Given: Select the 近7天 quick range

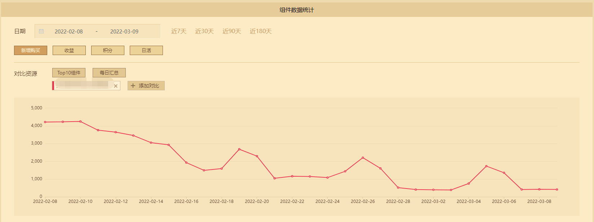Looking at the screenshot, I should (x=179, y=31).
